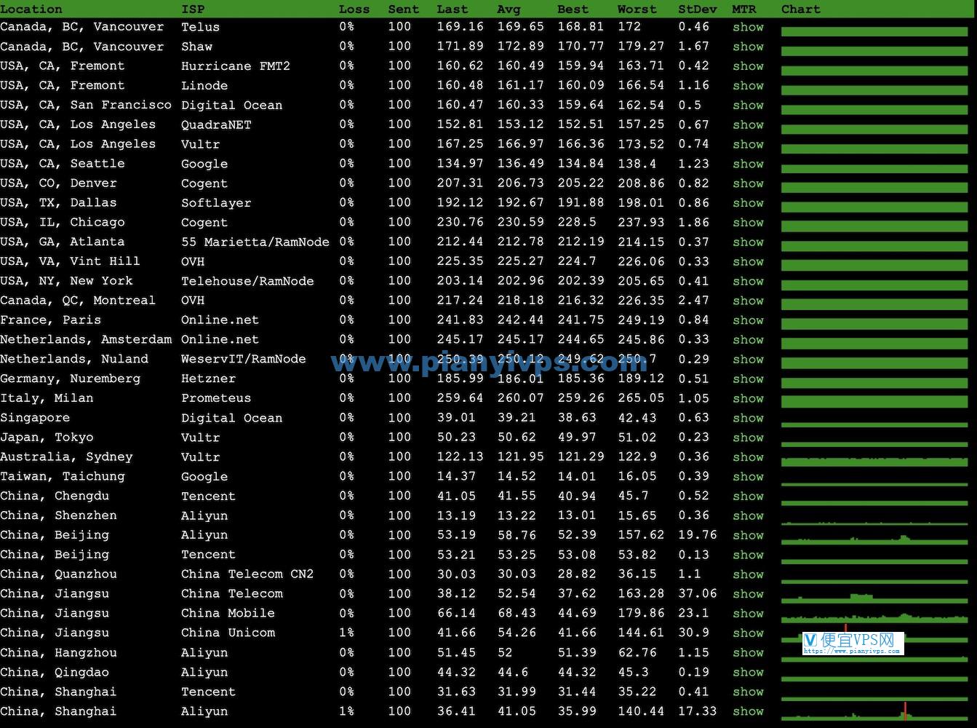Screen dimensions: 977x728
Task: Click latency chart for Jiangsu China Telecom
Action: tap(874, 598)
